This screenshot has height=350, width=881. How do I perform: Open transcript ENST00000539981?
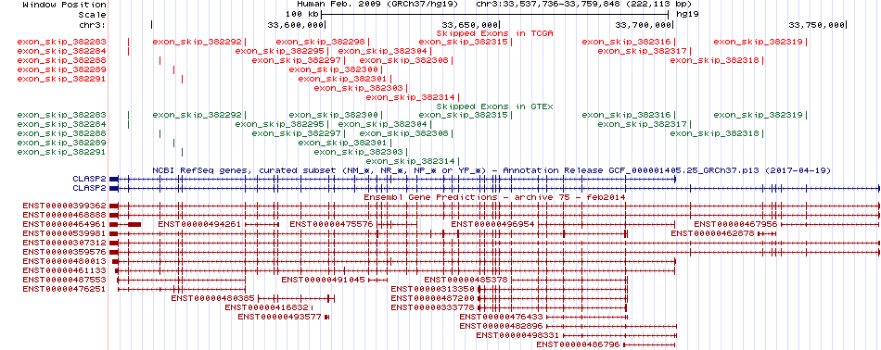point(64,233)
